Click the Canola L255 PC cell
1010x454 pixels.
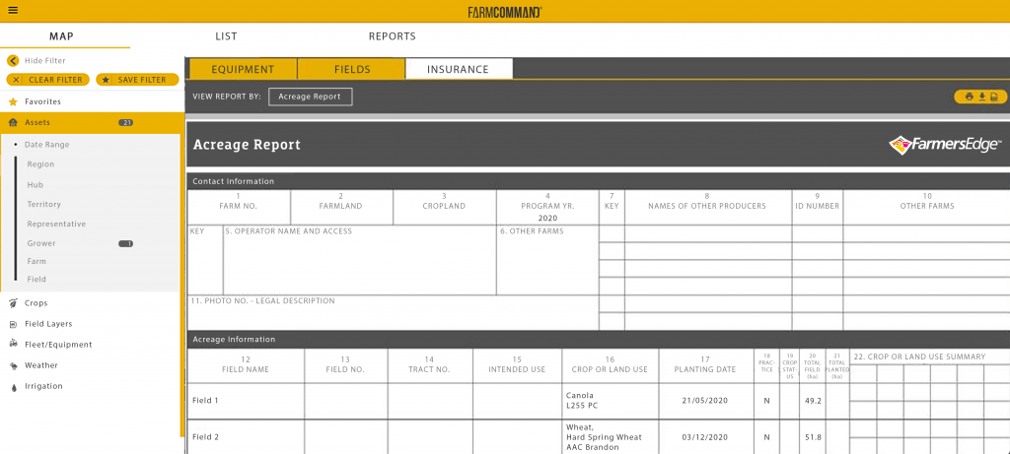610,401
